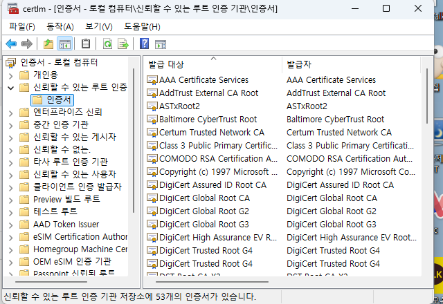Image resolution: width=443 pixels, height=304 pixels.
Task: Click certificate icon of ASTxRoot2
Action: [152, 106]
